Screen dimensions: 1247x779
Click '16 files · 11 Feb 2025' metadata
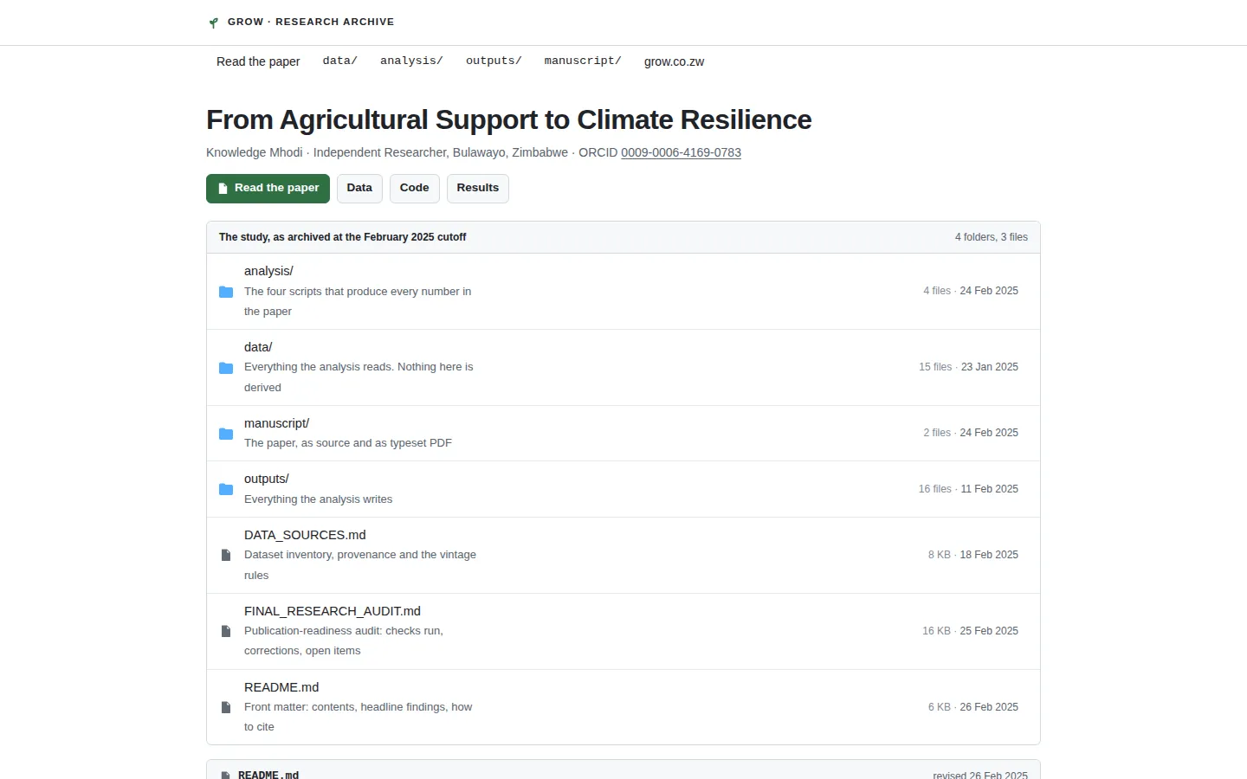click(x=968, y=489)
